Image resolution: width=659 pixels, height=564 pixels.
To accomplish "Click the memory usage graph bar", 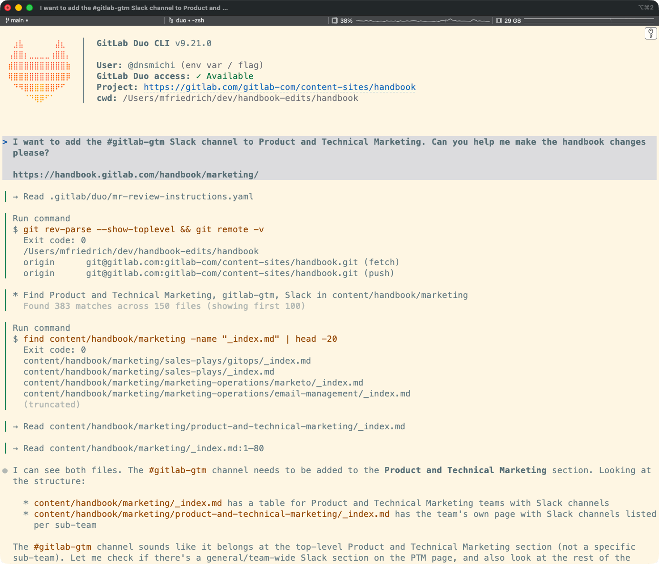I will coord(589,20).
